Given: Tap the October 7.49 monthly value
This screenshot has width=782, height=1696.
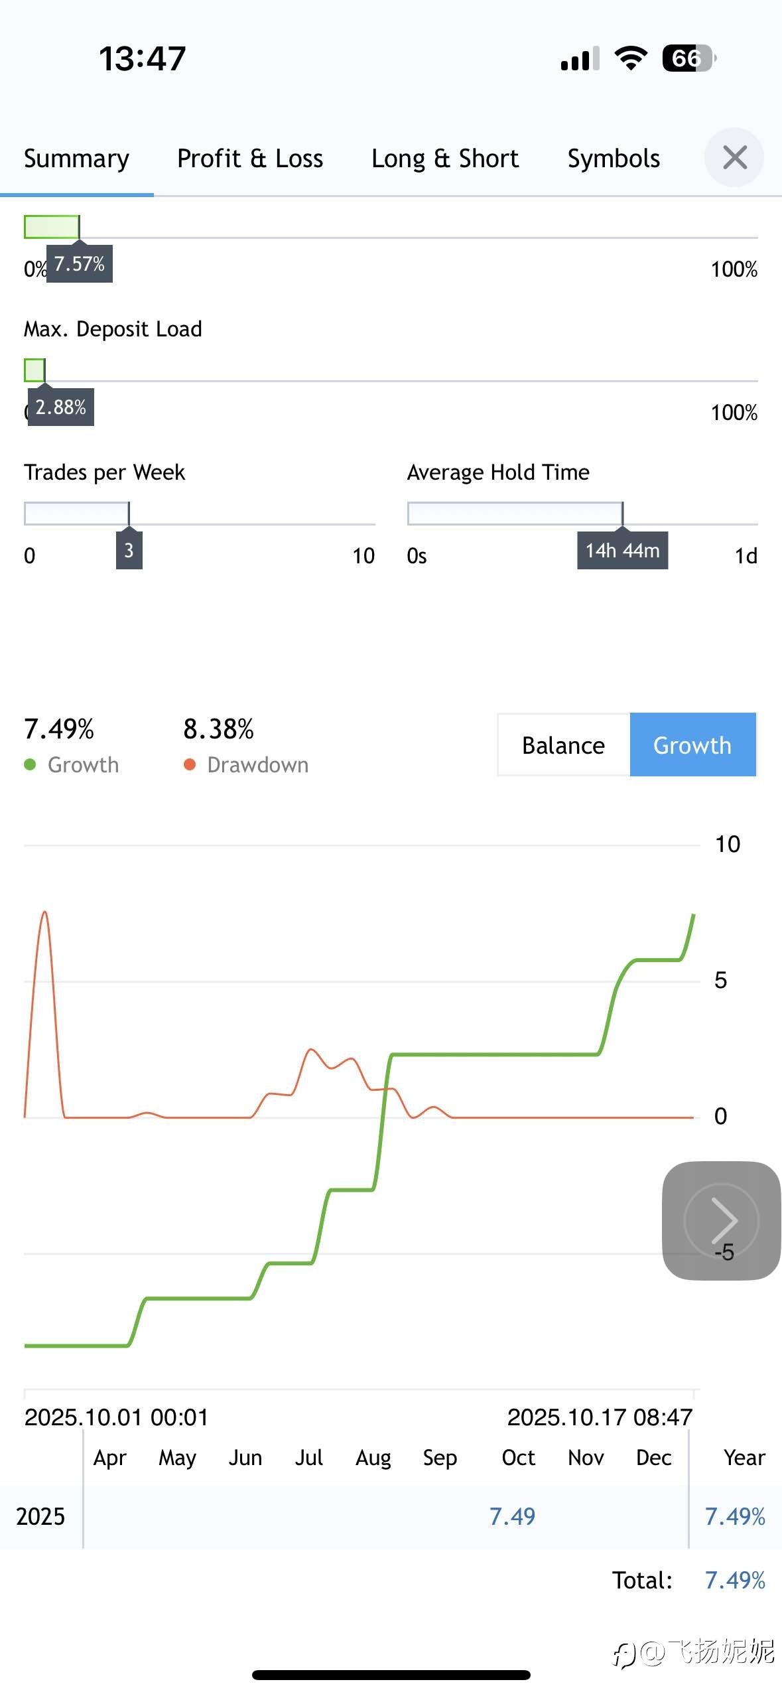Looking at the screenshot, I should pos(512,1516).
